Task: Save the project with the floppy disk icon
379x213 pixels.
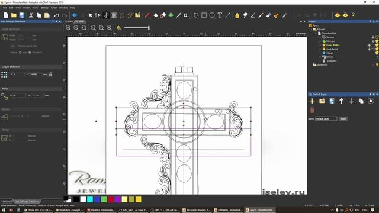Action: pyautogui.click(x=21, y=15)
